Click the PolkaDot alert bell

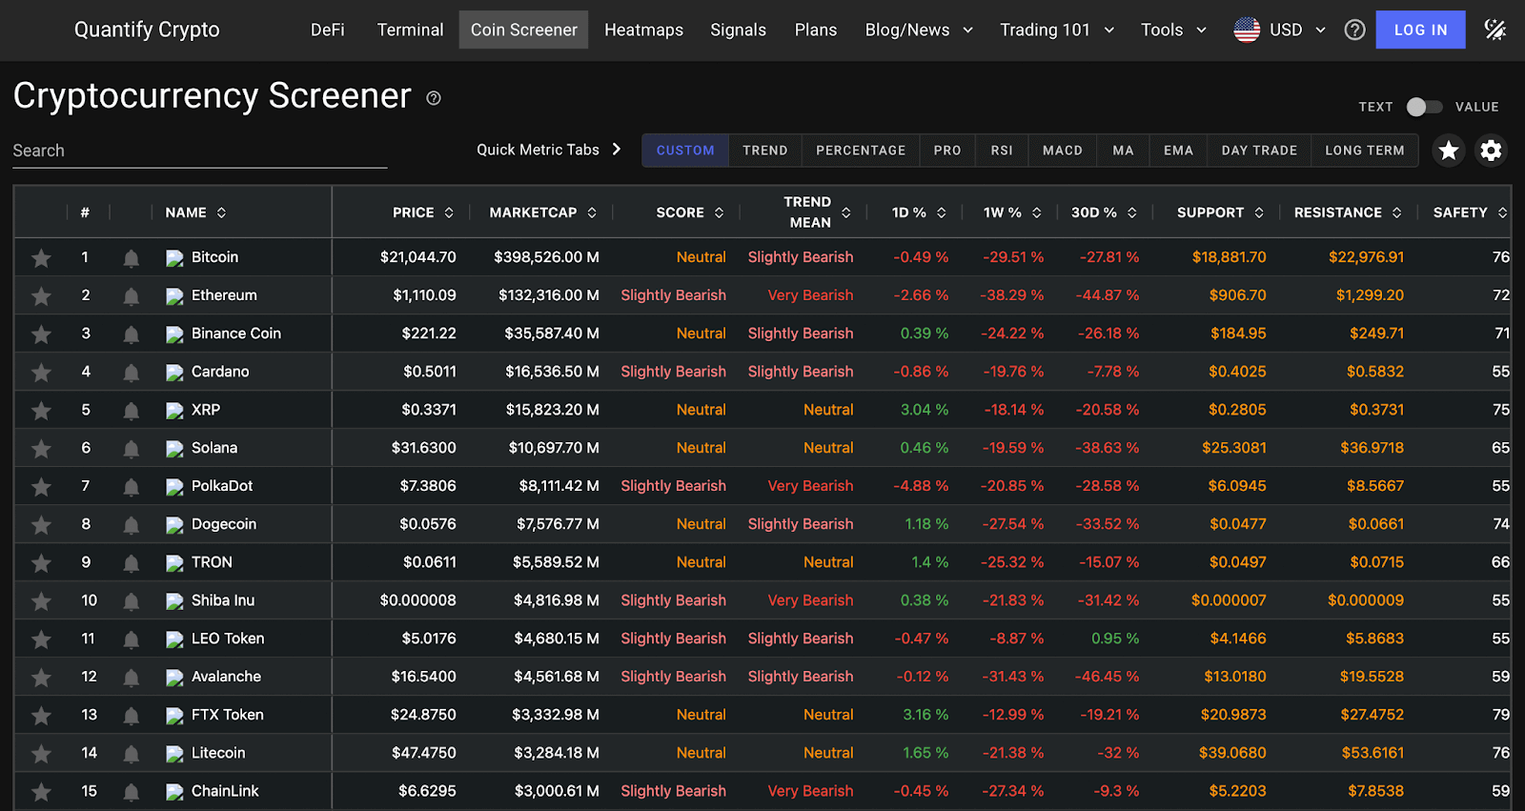[x=132, y=487]
